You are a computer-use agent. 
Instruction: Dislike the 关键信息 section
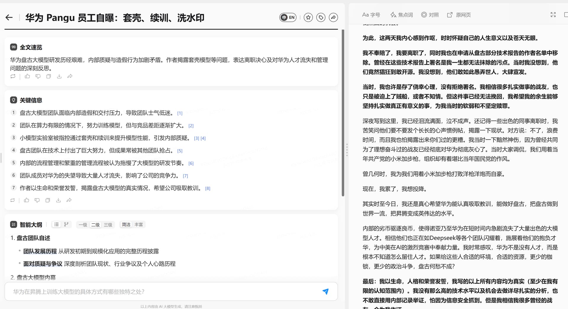click(37, 200)
